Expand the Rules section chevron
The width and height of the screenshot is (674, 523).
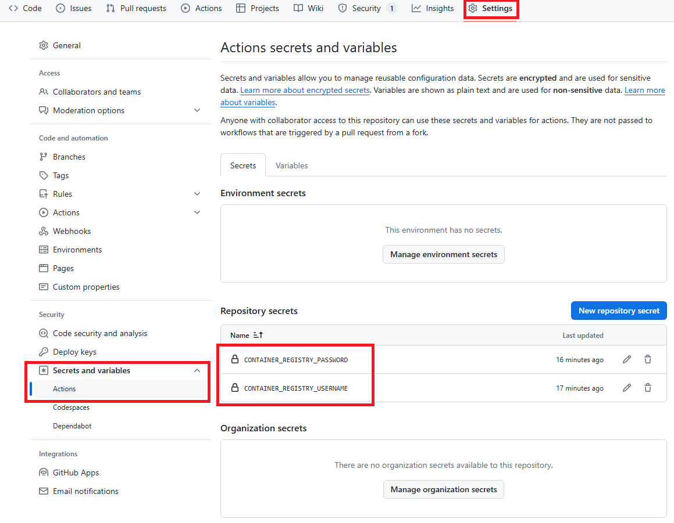pos(197,194)
